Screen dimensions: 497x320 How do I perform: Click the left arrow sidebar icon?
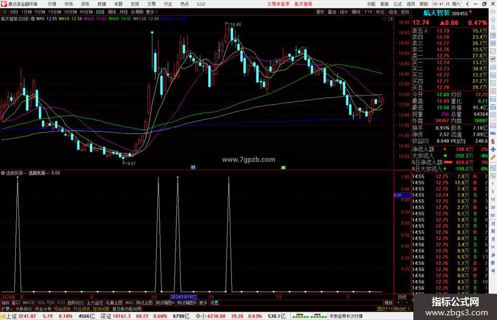tap(493, 12)
